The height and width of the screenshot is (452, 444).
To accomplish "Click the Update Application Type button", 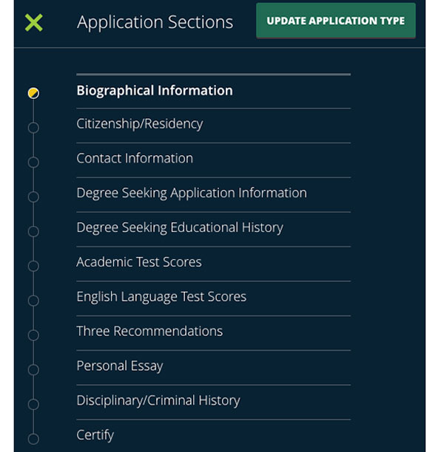I will tap(335, 21).
